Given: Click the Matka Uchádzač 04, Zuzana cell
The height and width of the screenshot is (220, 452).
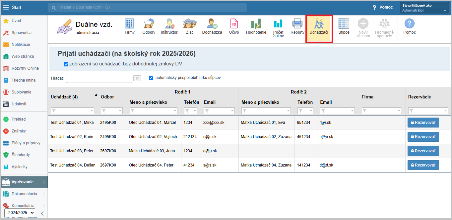Looking at the screenshot, I should point(266,165).
